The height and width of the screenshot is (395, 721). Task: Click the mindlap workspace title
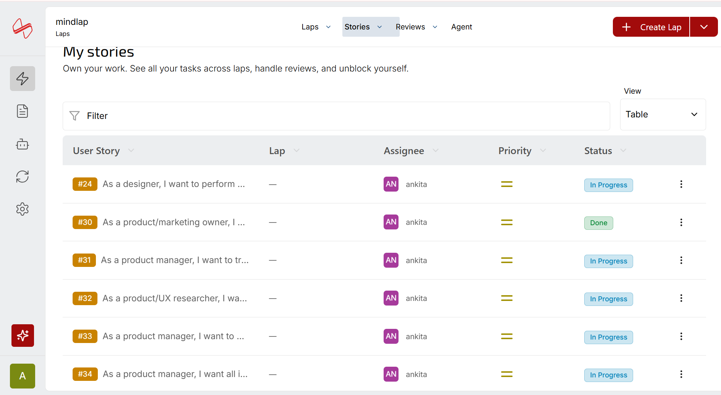pyautogui.click(x=72, y=22)
